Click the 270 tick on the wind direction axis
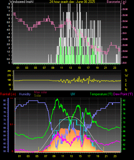 click(x=9, y=76)
